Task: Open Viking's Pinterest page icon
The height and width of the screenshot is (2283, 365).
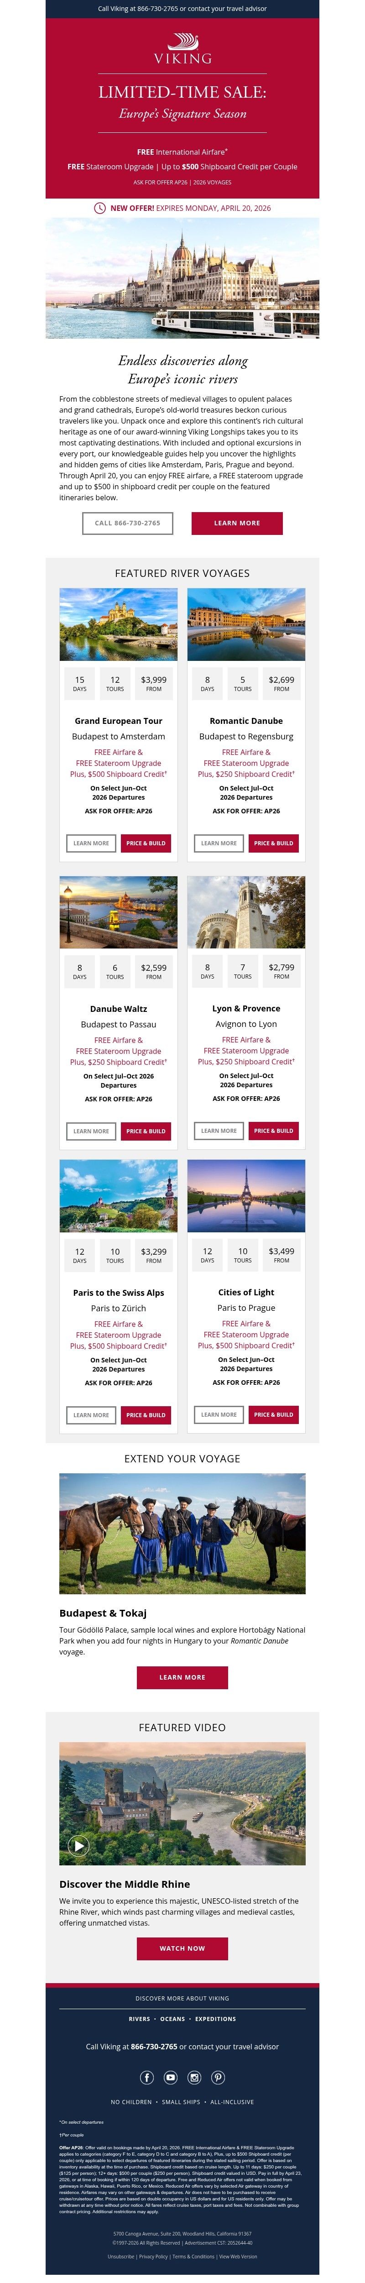Action: pos(218,2077)
